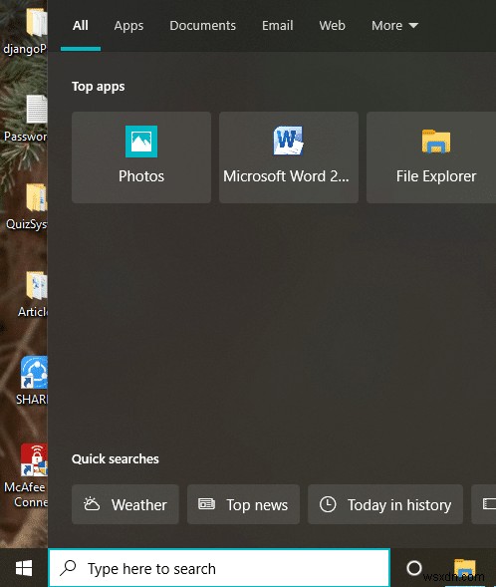
Task: Click the cut-off quick search tile after Today in history
Action: pyautogui.click(x=484, y=504)
